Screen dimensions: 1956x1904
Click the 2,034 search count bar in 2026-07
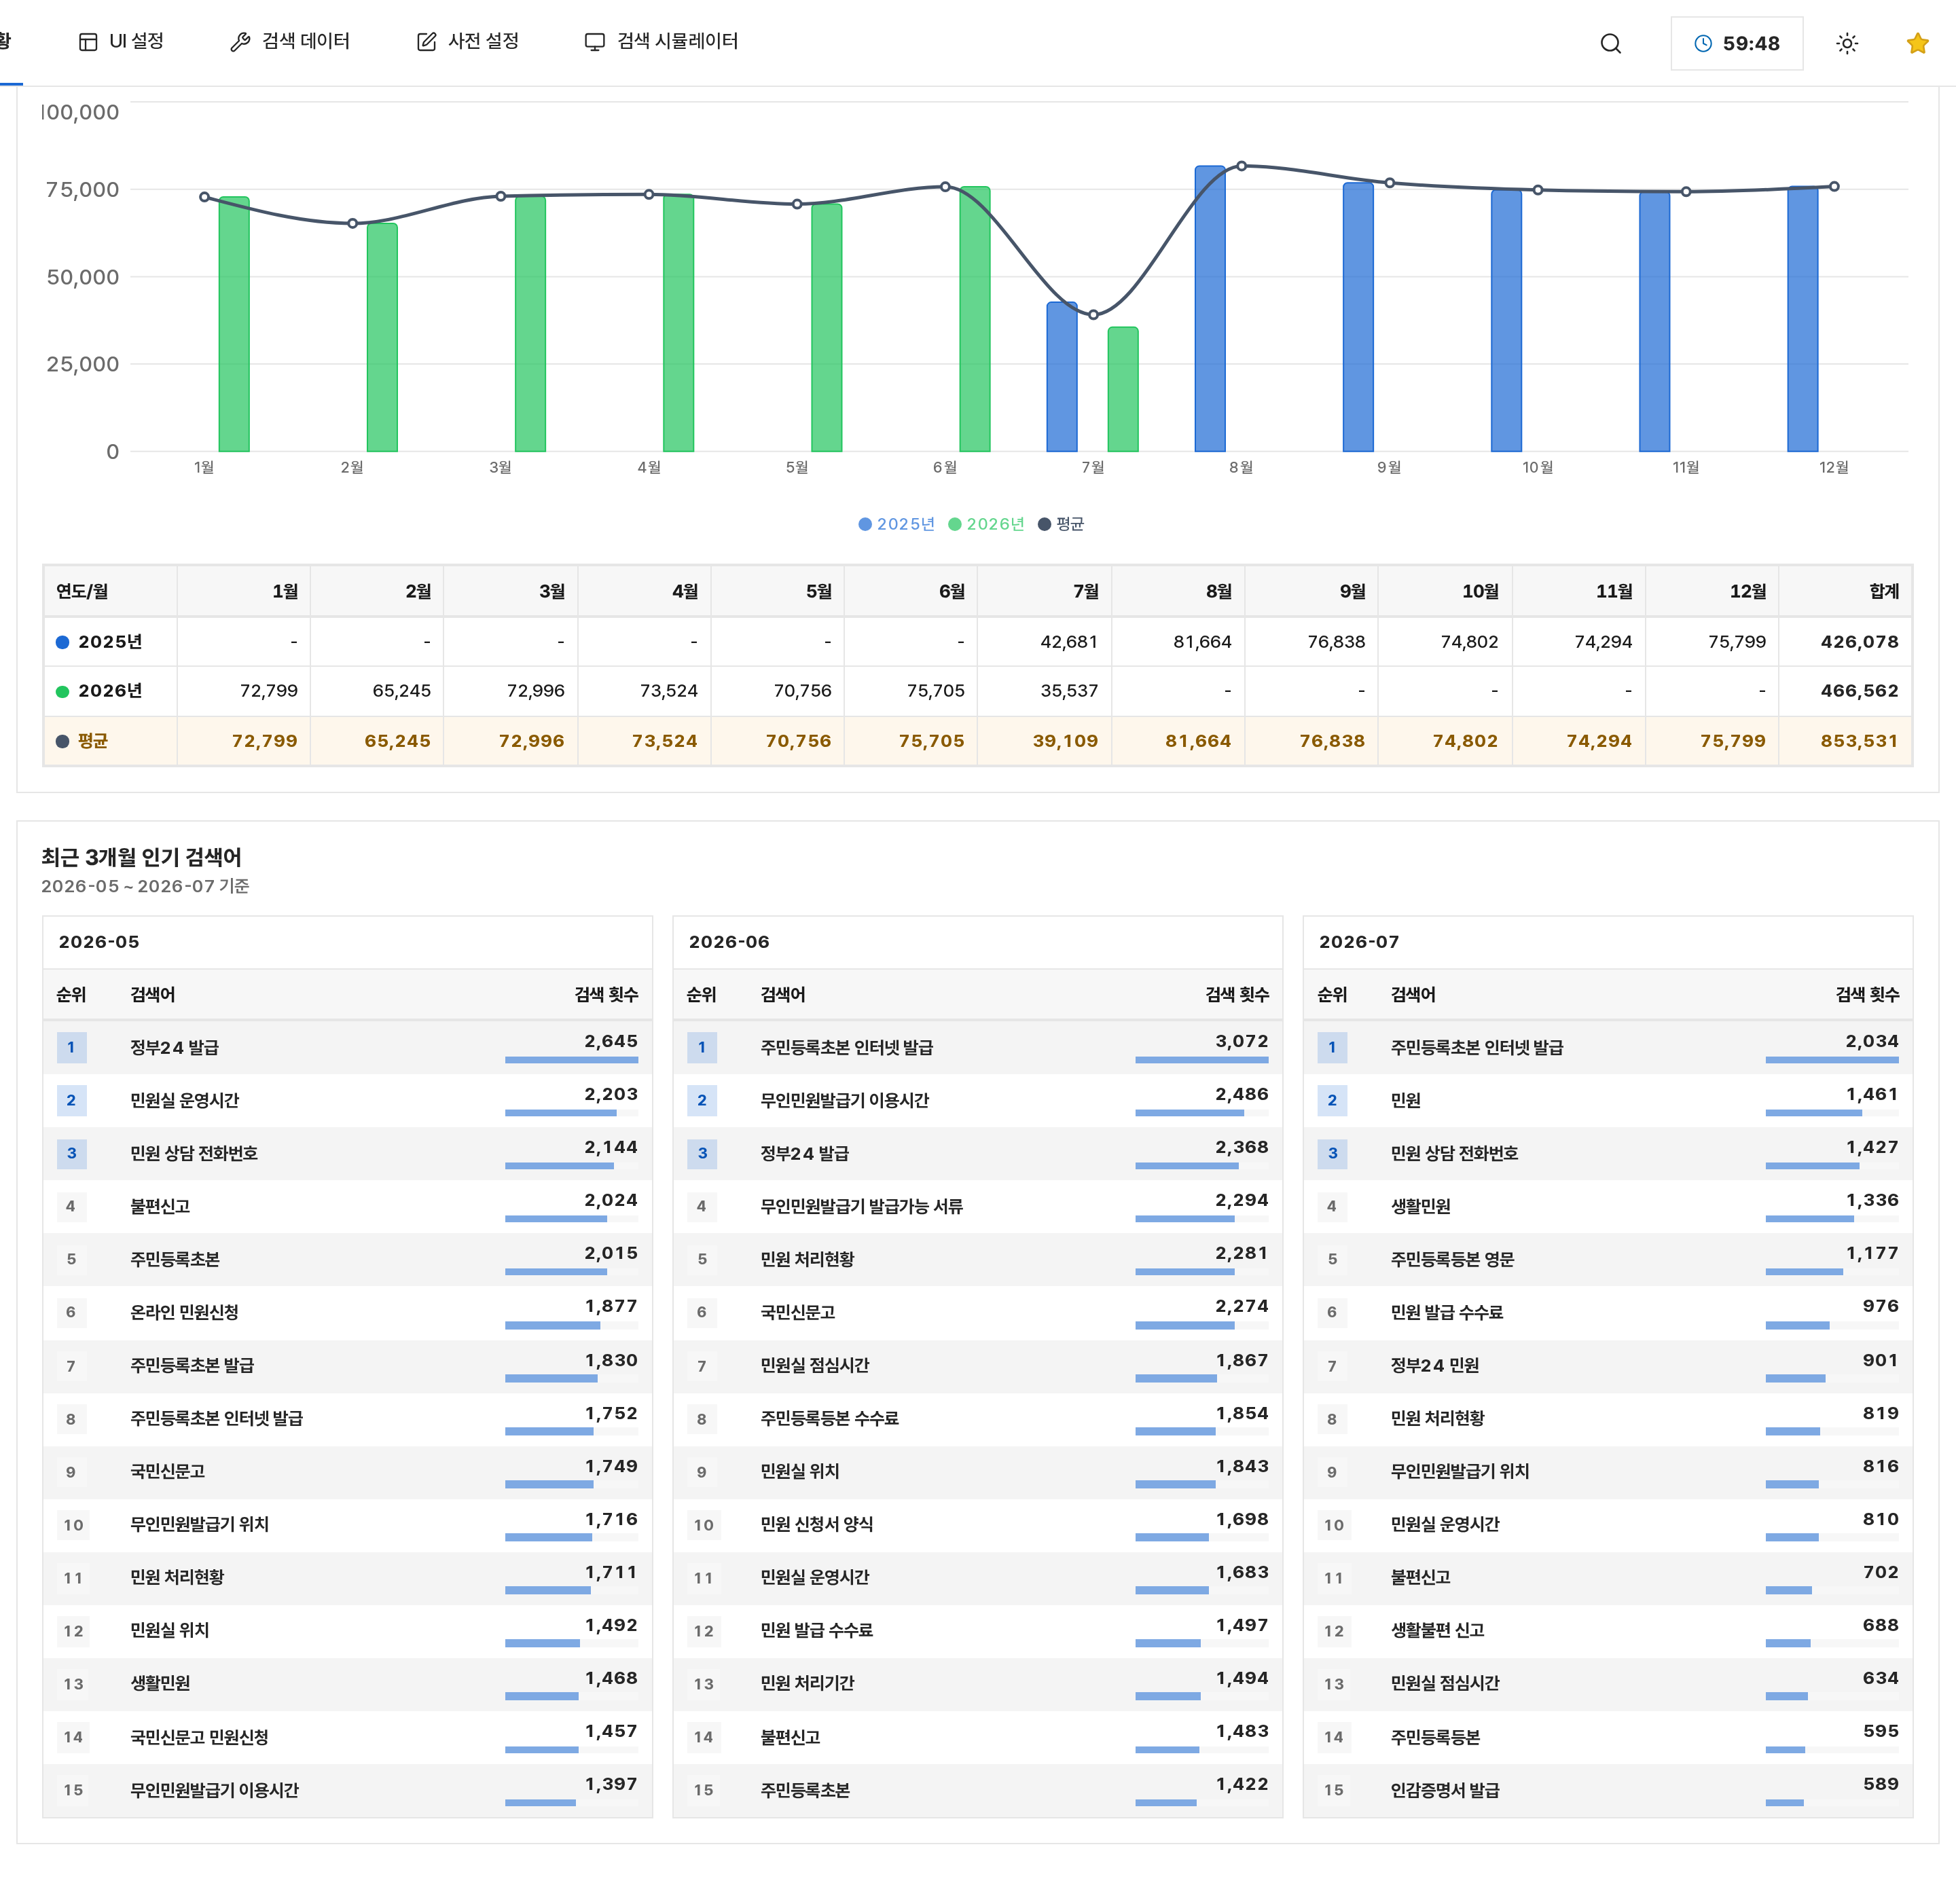click(x=1832, y=1059)
